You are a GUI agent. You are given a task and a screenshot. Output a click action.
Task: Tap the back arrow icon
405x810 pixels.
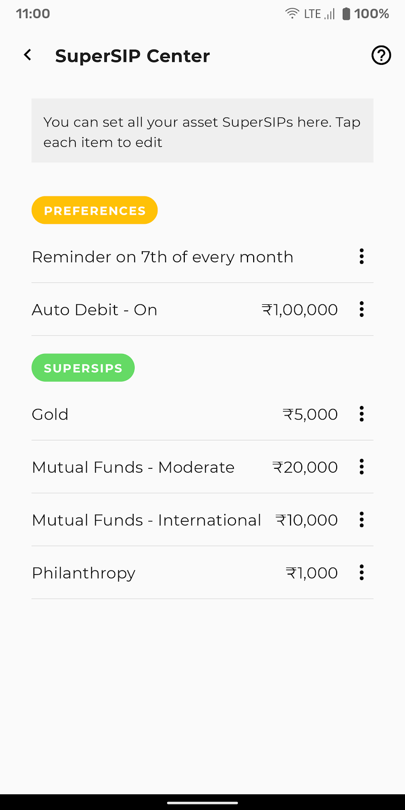click(28, 55)
